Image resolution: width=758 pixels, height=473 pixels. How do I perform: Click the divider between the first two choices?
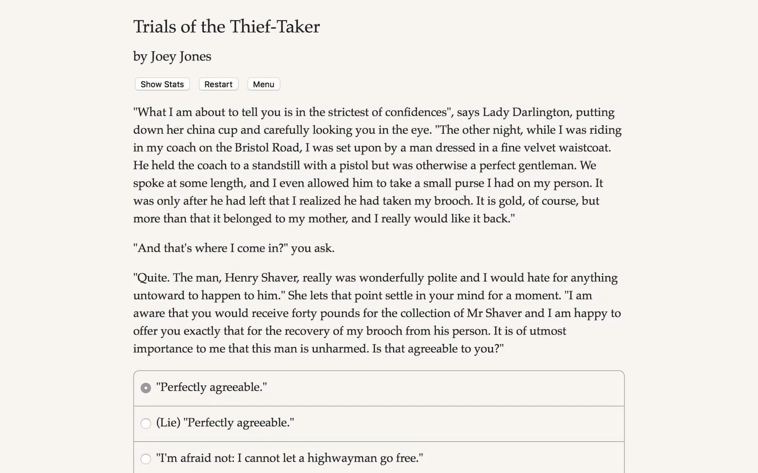378,406
